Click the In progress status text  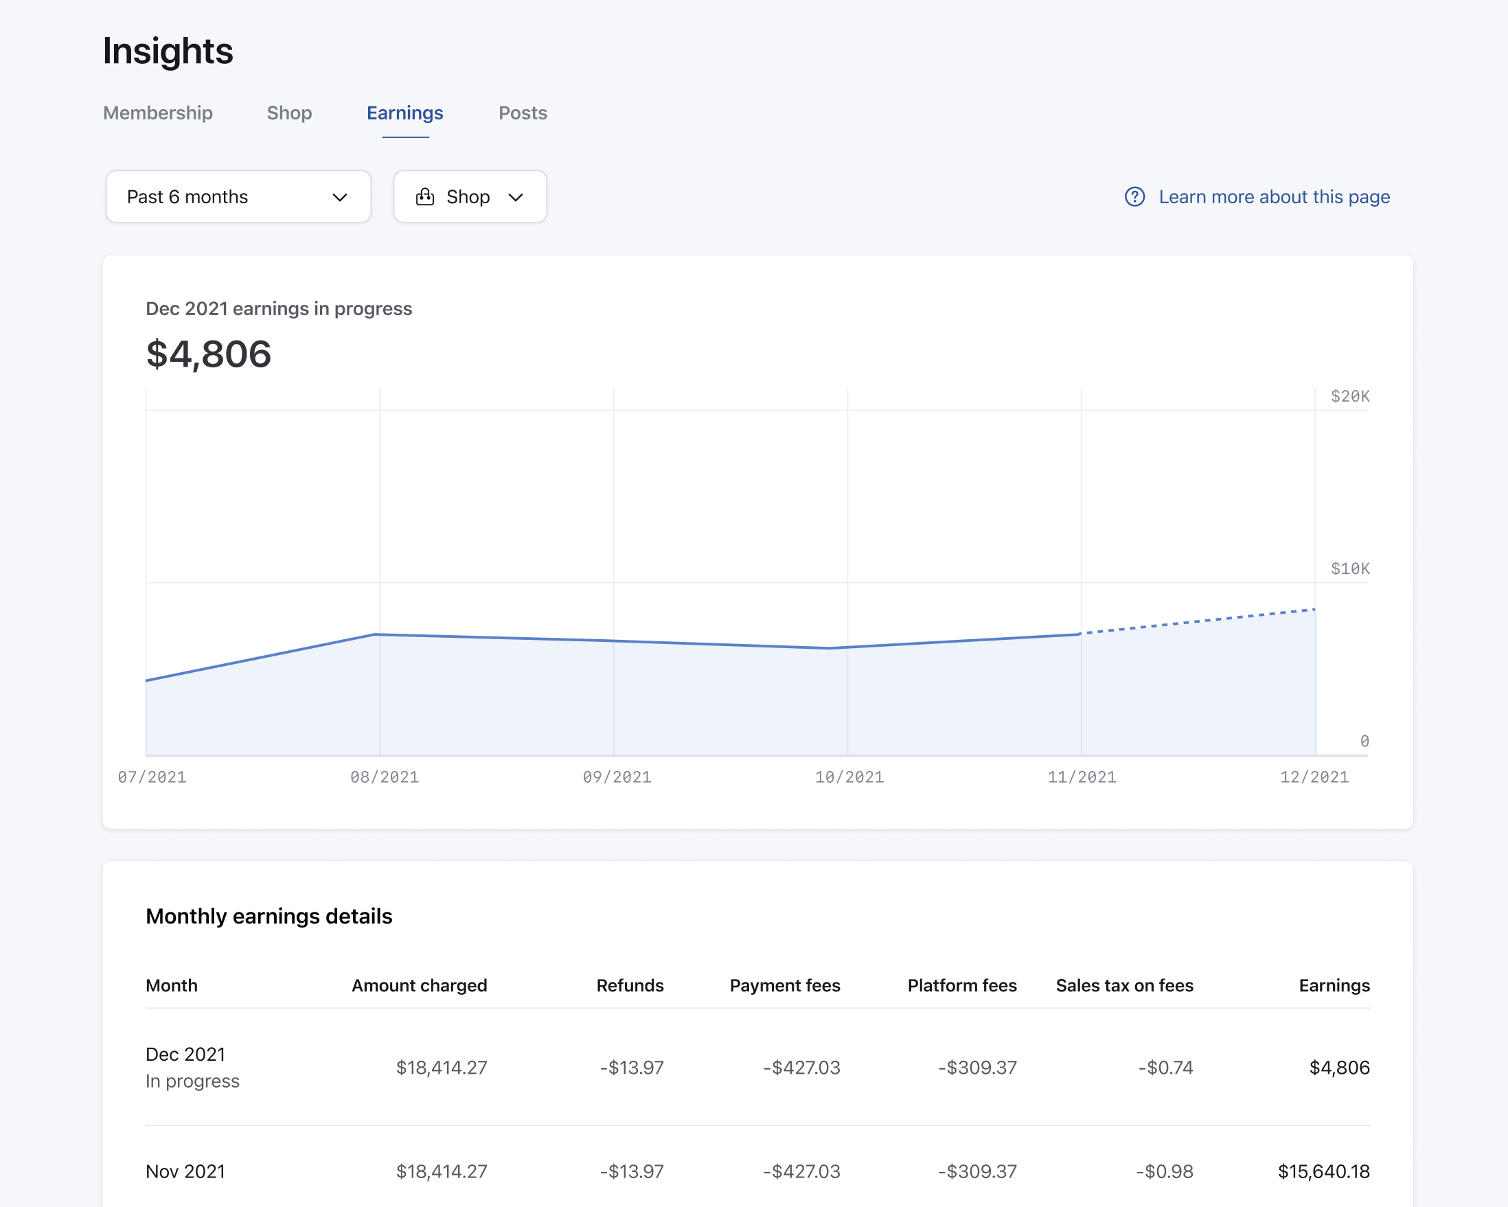(x=192, y=1081)
